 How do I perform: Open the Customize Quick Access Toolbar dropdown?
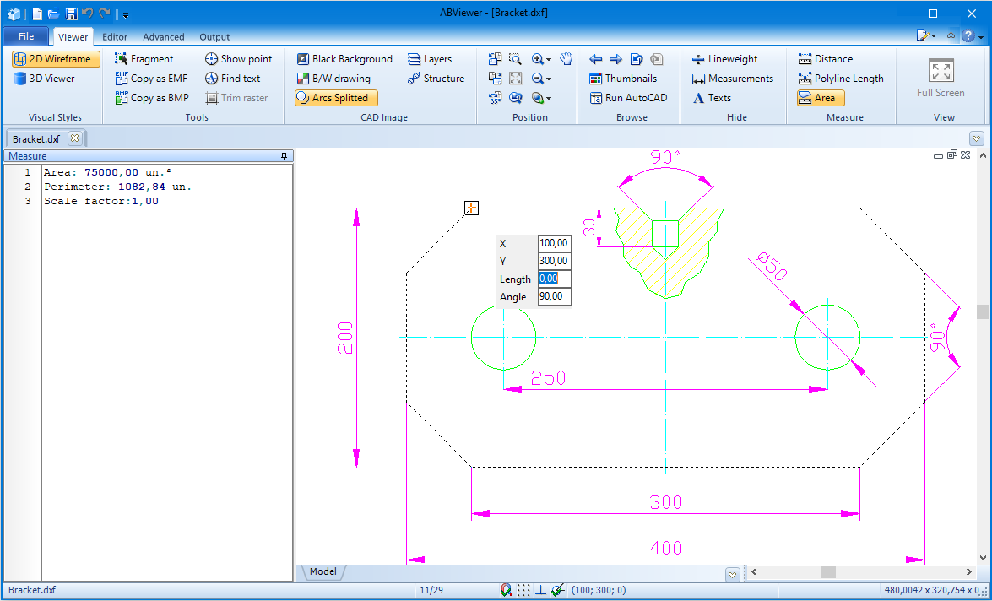[x=126, y=14]
